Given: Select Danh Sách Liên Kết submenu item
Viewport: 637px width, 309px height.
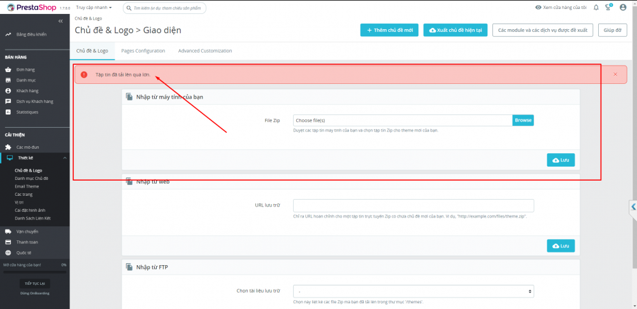Looking at the screenshot, I should [32, 219].
